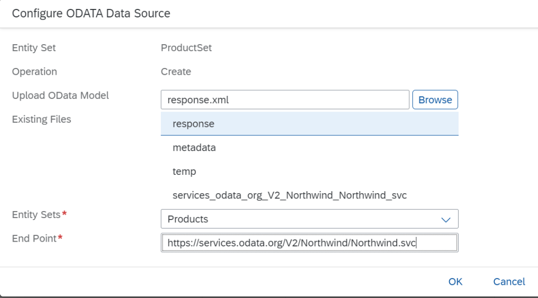Select services_odata_org_V2_Northwind_Northwind_svc file

click(309, 195)
